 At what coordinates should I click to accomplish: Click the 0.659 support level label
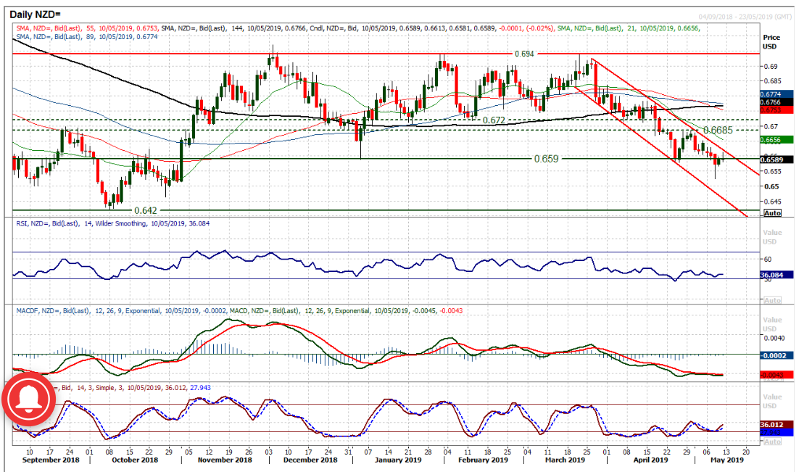(545, 159)
